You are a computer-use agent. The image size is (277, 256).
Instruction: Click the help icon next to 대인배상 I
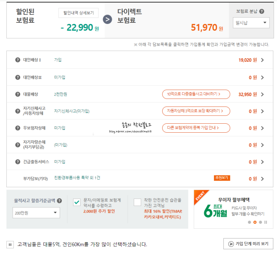(x=18, y=60)
